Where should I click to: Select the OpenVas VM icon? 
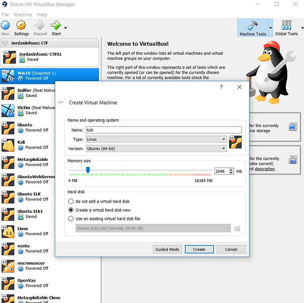(8, 283)
